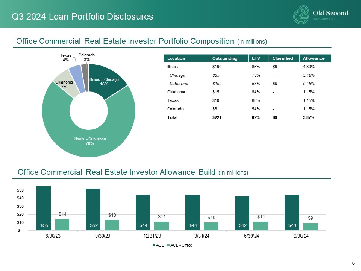
Task: Click the $55 ACL bar for 6/30/23
Action: [44, 208]
